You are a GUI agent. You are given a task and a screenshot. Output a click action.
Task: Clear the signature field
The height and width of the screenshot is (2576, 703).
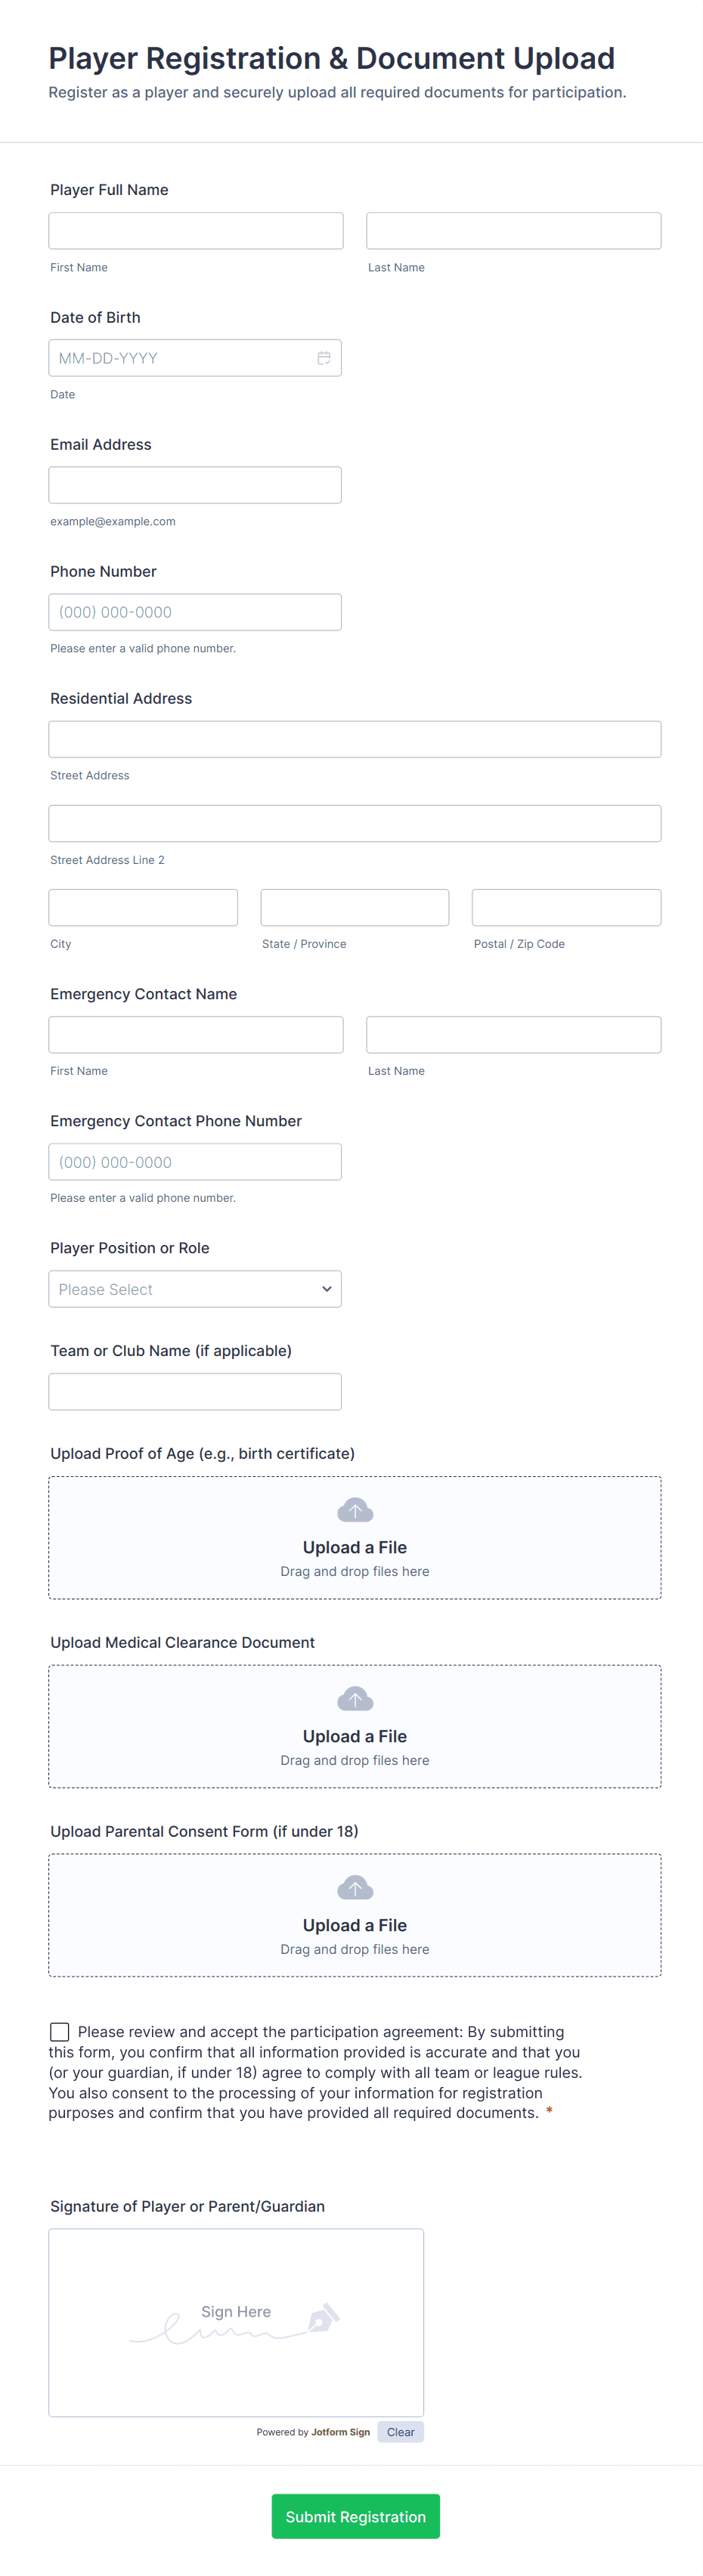(400, 2432)
